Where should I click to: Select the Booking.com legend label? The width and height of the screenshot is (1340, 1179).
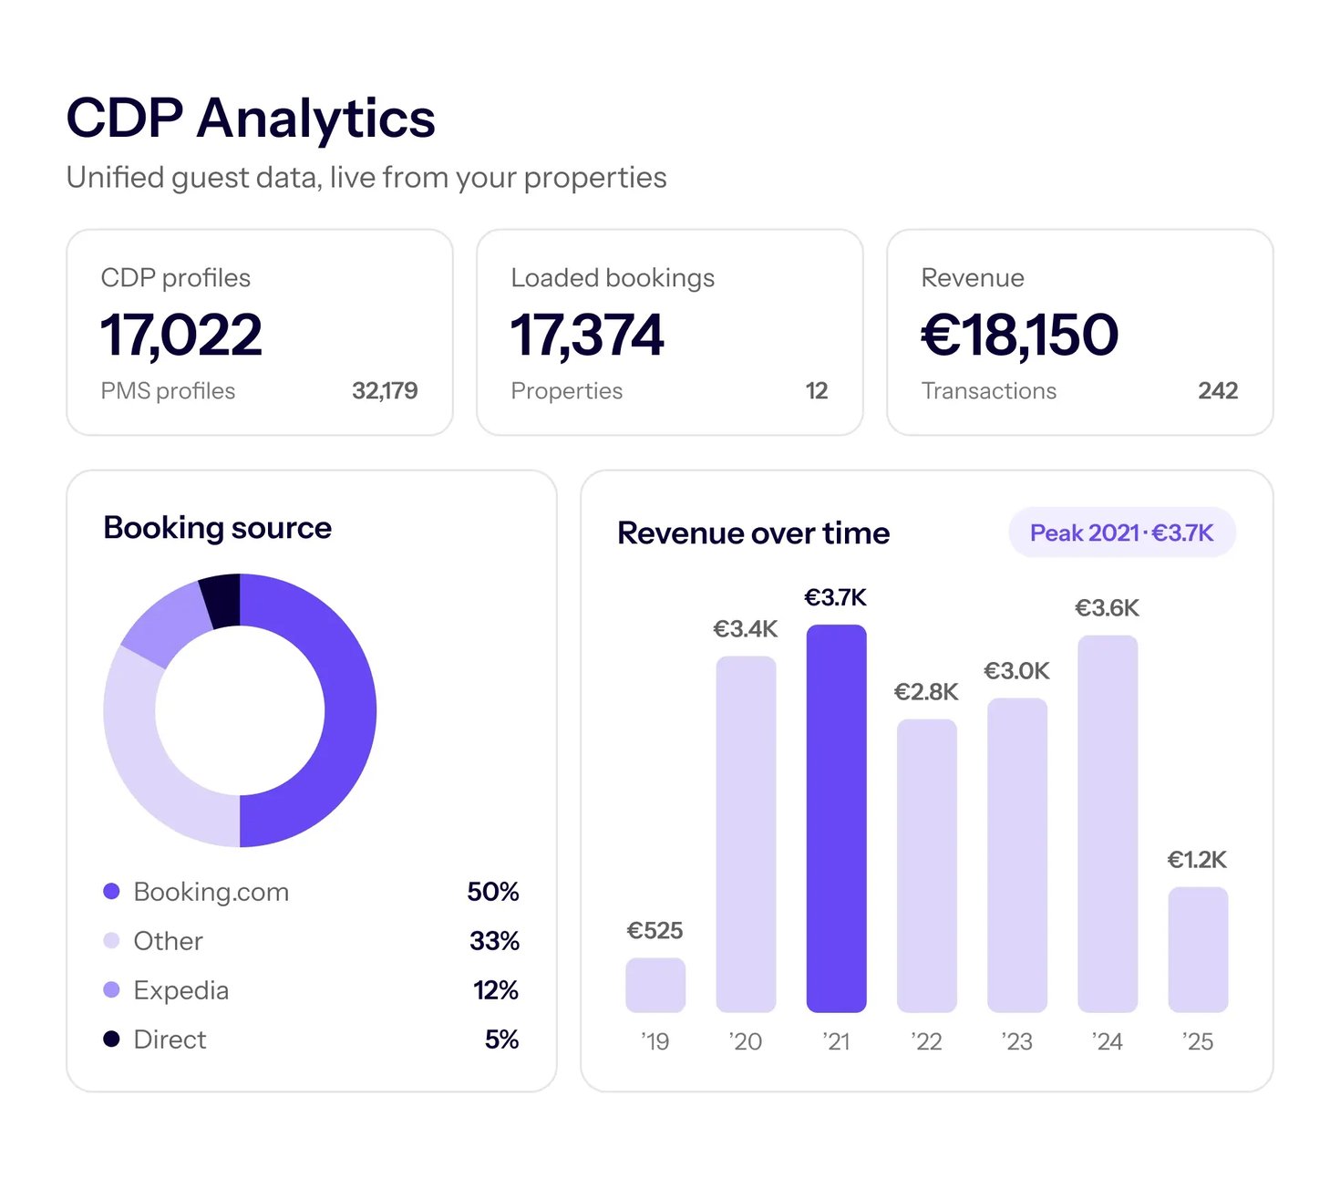tap(211, 892)
